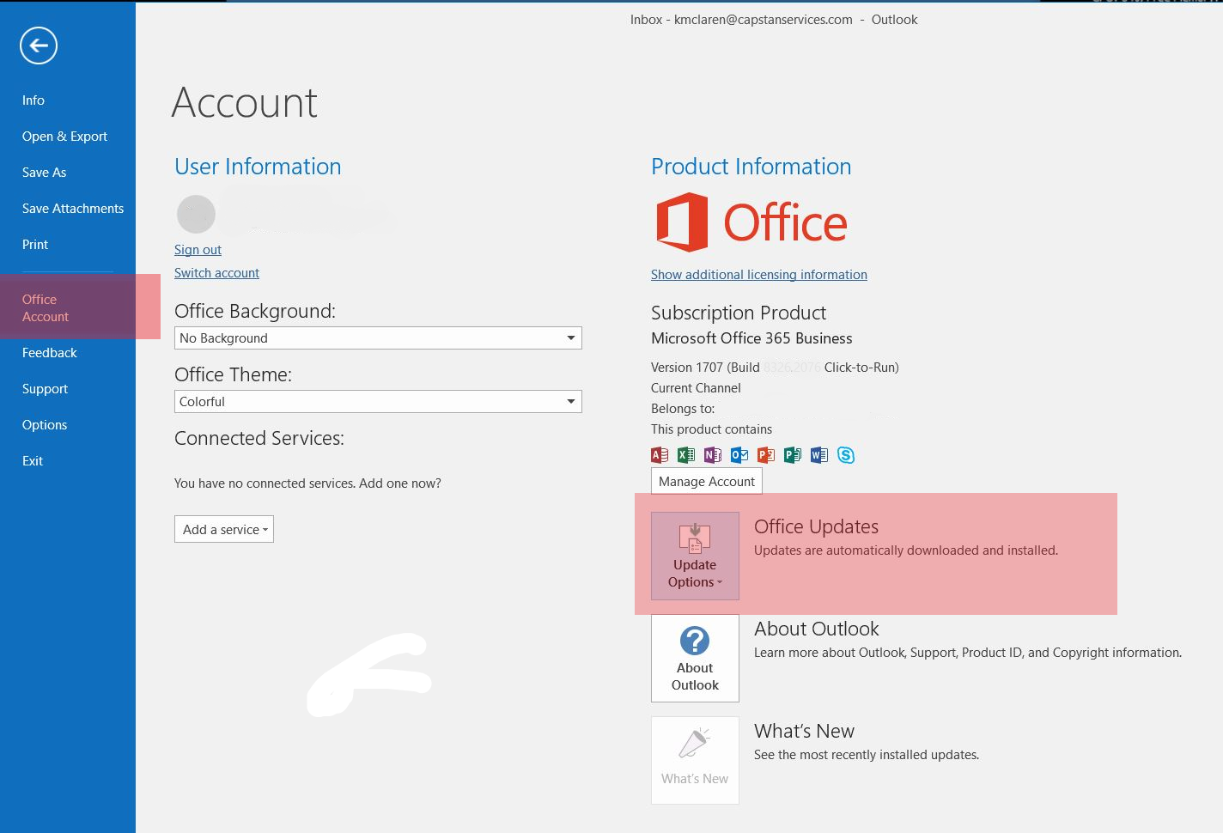The image size is (1223, 833).
Task: Click the OneNote app icon
Action: [713, 455]
